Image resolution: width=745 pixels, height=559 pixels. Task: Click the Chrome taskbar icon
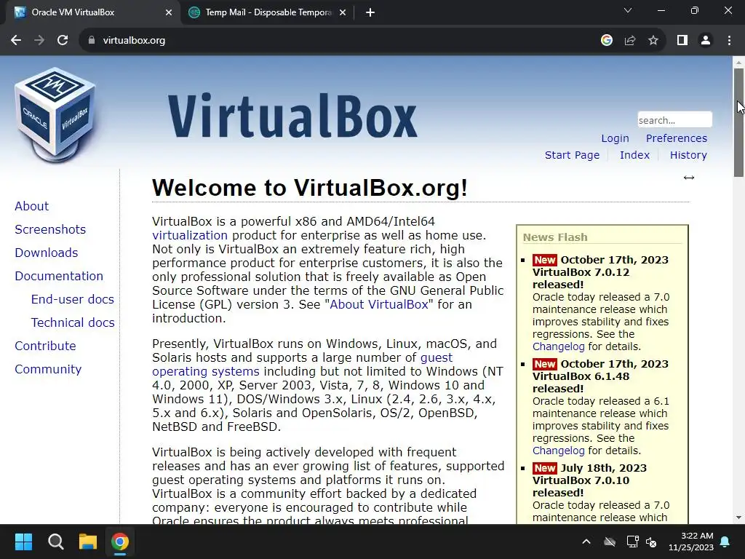click(x=120, y=542)
